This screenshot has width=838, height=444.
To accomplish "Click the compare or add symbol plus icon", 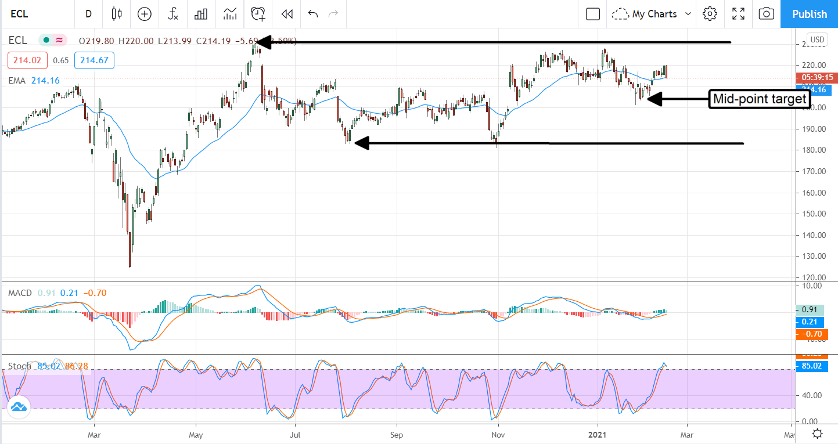I will pos(144,14).
